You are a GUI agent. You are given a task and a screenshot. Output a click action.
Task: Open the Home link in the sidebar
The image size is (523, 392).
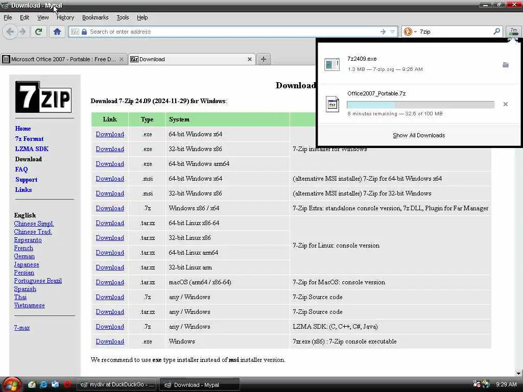(x=22, y=128)
